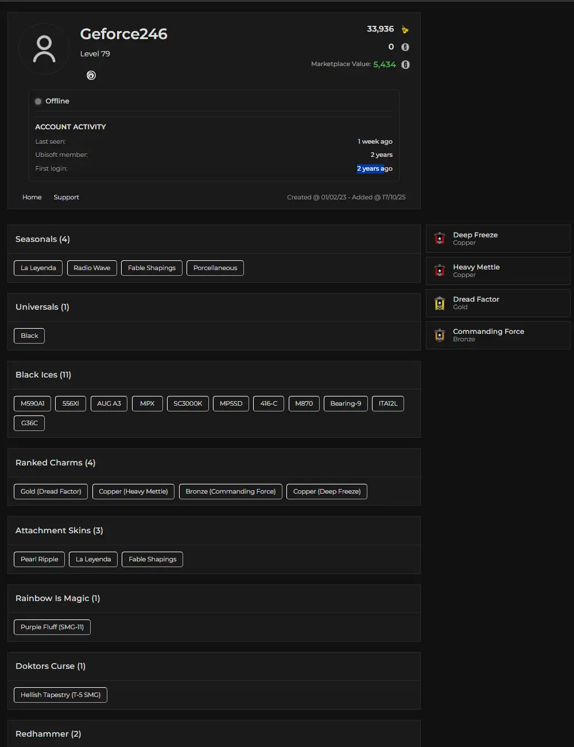Click the Geforce246 profile avatar icon
Viewport: 574px width, 747px height.
44,49
